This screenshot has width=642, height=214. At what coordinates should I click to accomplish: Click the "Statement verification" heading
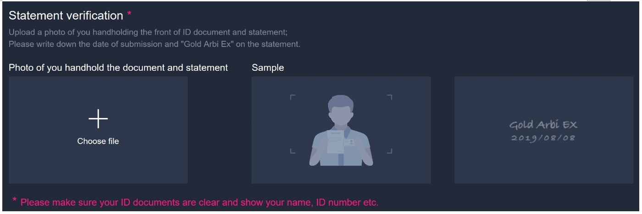coord(66,16)
